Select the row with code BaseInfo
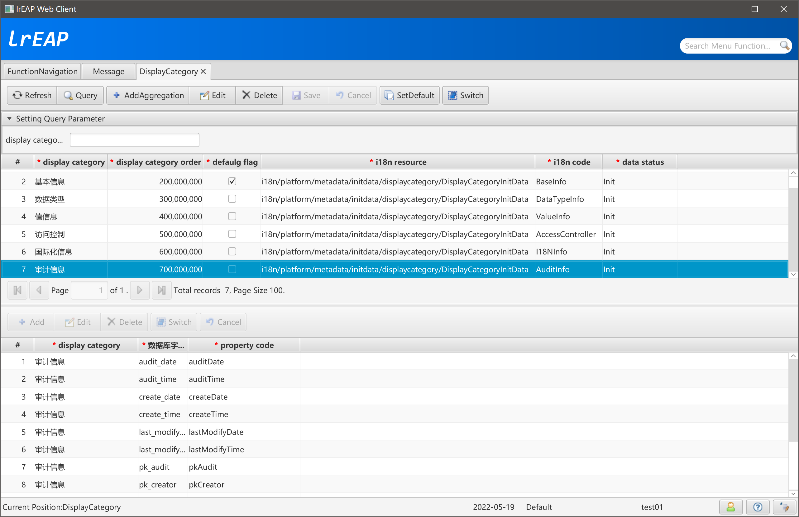The height and width of the screenshot is (517, 799). [395, 182]
